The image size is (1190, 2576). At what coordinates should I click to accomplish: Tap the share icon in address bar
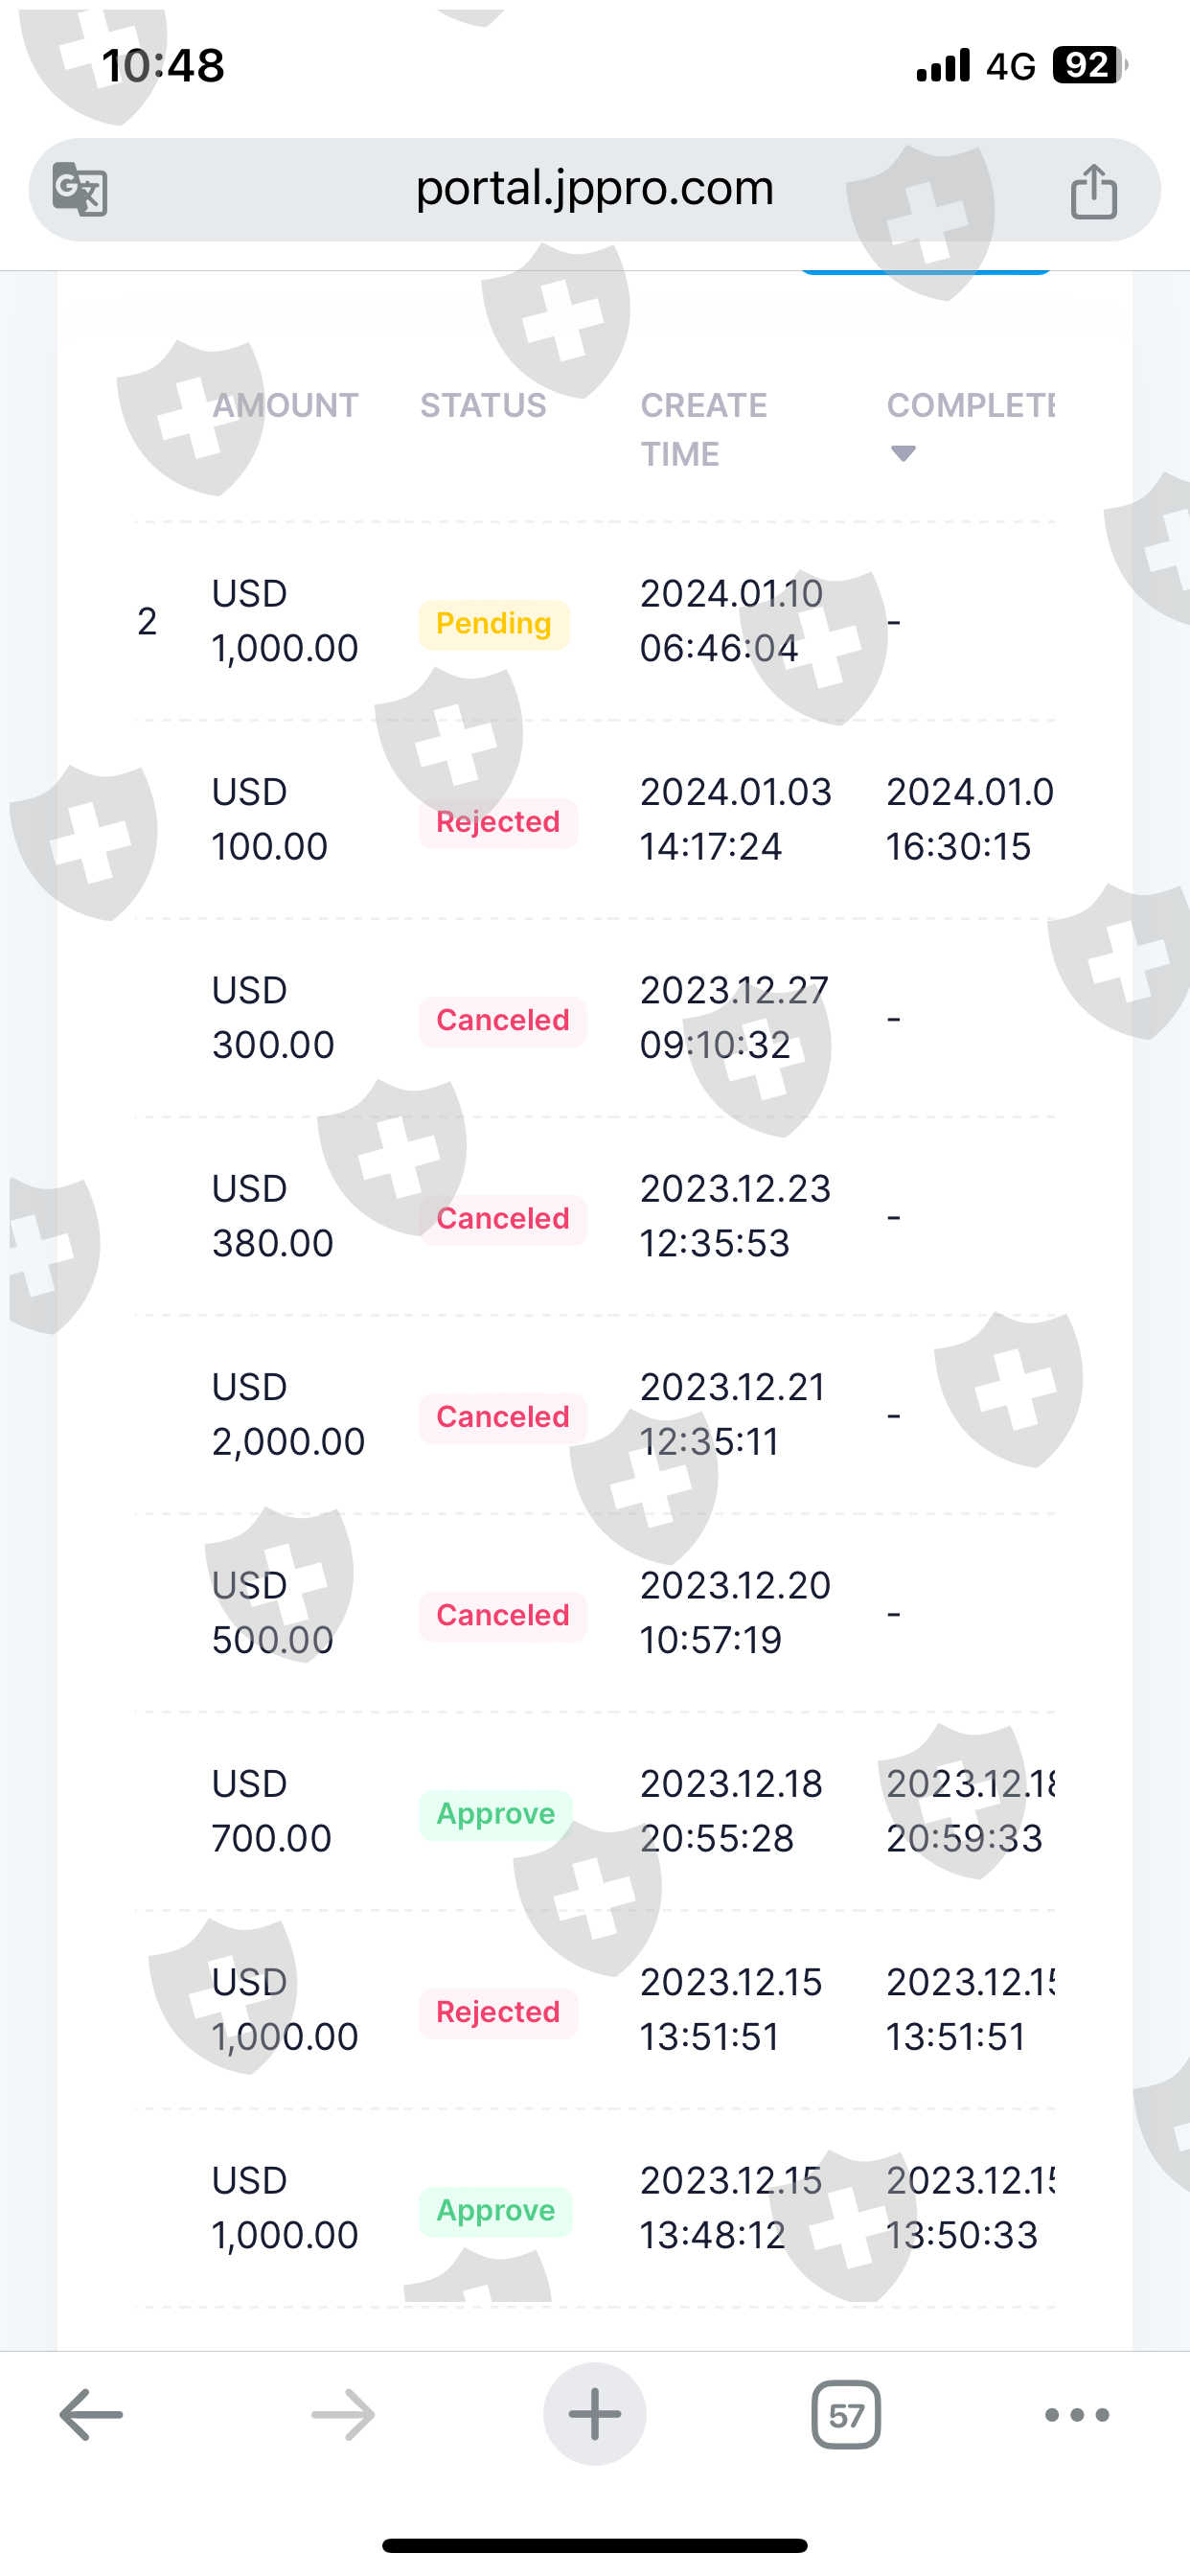1093,190
